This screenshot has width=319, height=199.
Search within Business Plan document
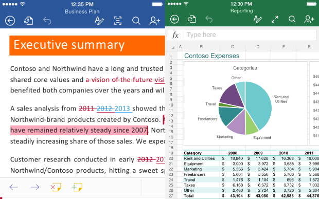pos(136,21)
